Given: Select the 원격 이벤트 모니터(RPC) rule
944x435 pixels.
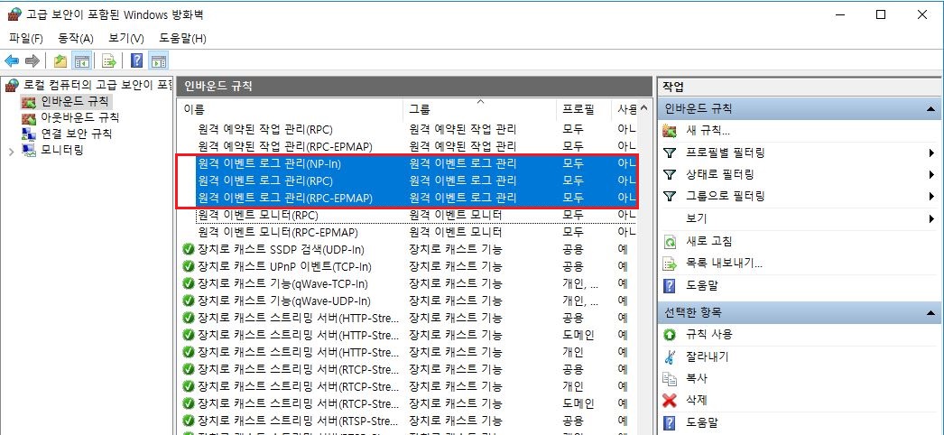Looking at the screenshot, I should tap(258, 215).
